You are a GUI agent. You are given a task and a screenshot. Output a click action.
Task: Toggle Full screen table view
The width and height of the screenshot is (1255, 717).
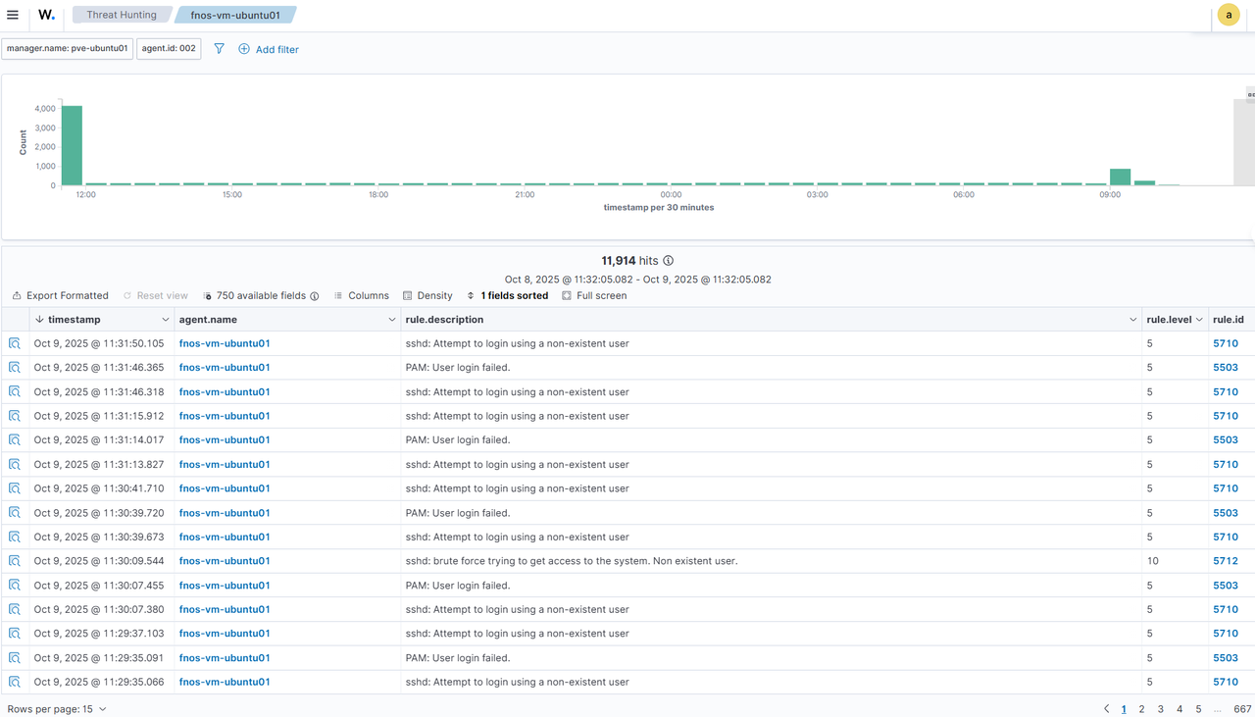594,295
